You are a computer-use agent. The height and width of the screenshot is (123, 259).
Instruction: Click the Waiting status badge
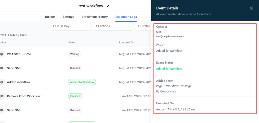tap(75, 54)
